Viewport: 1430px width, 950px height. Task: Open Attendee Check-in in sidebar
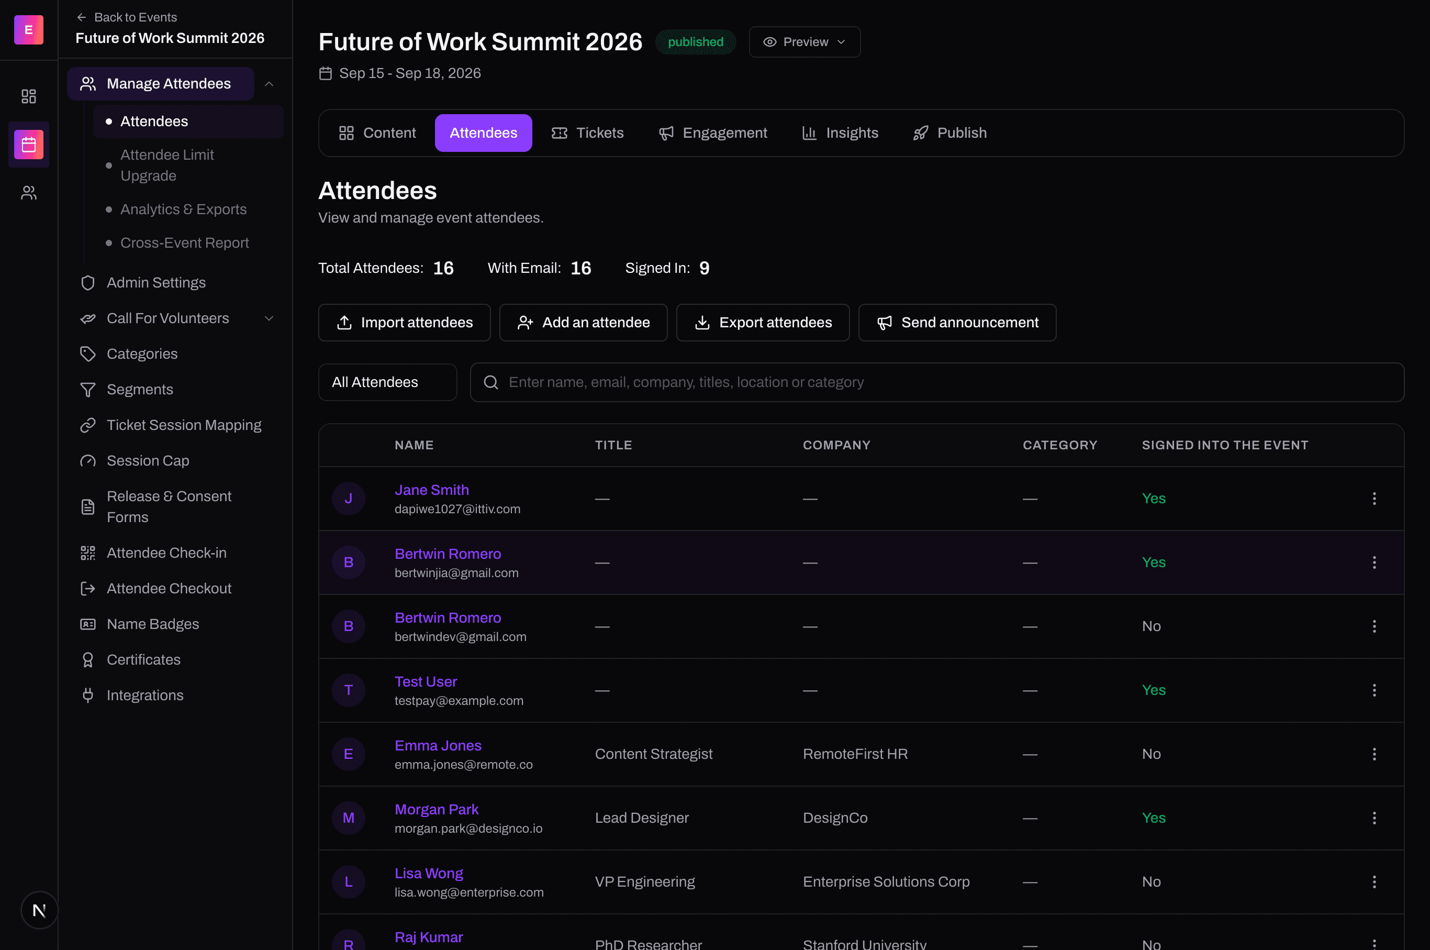tap(175, 553)
